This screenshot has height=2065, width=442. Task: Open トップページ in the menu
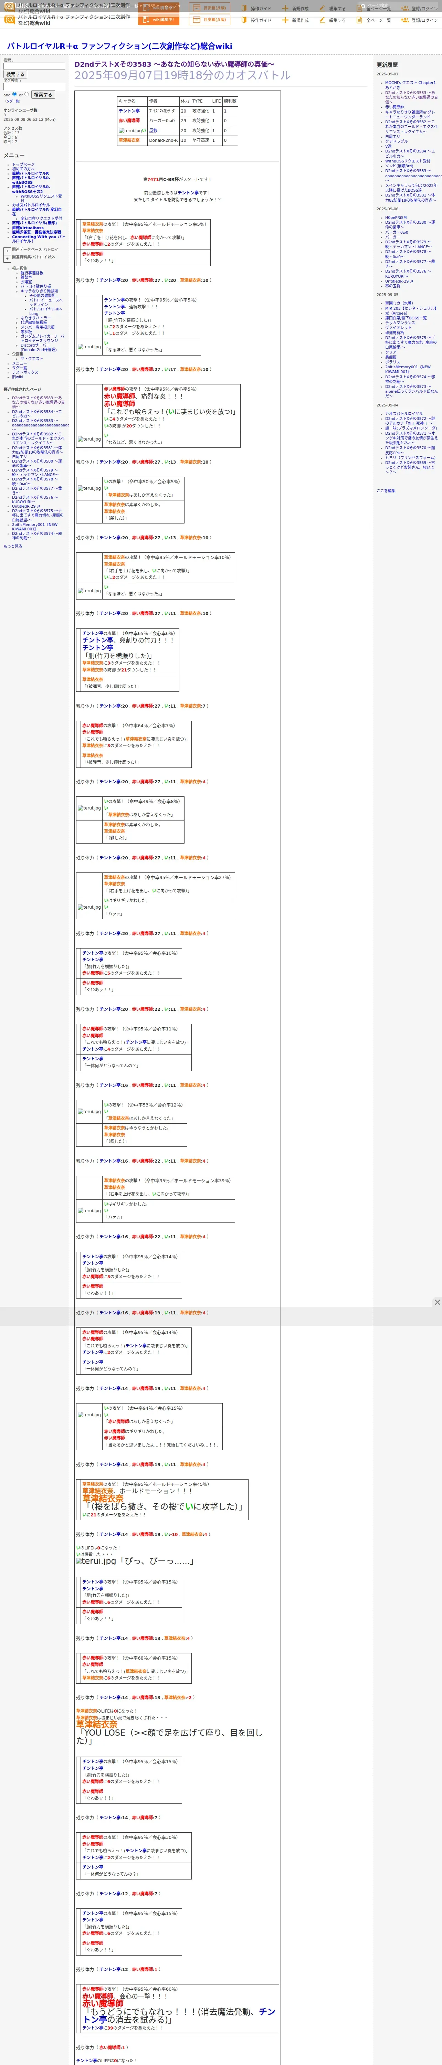tap(23, 164)
